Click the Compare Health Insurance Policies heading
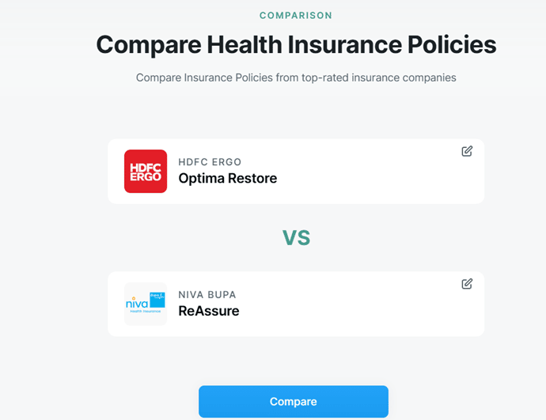This screenshot has height=420, width=546. click(x=296, y=44)
